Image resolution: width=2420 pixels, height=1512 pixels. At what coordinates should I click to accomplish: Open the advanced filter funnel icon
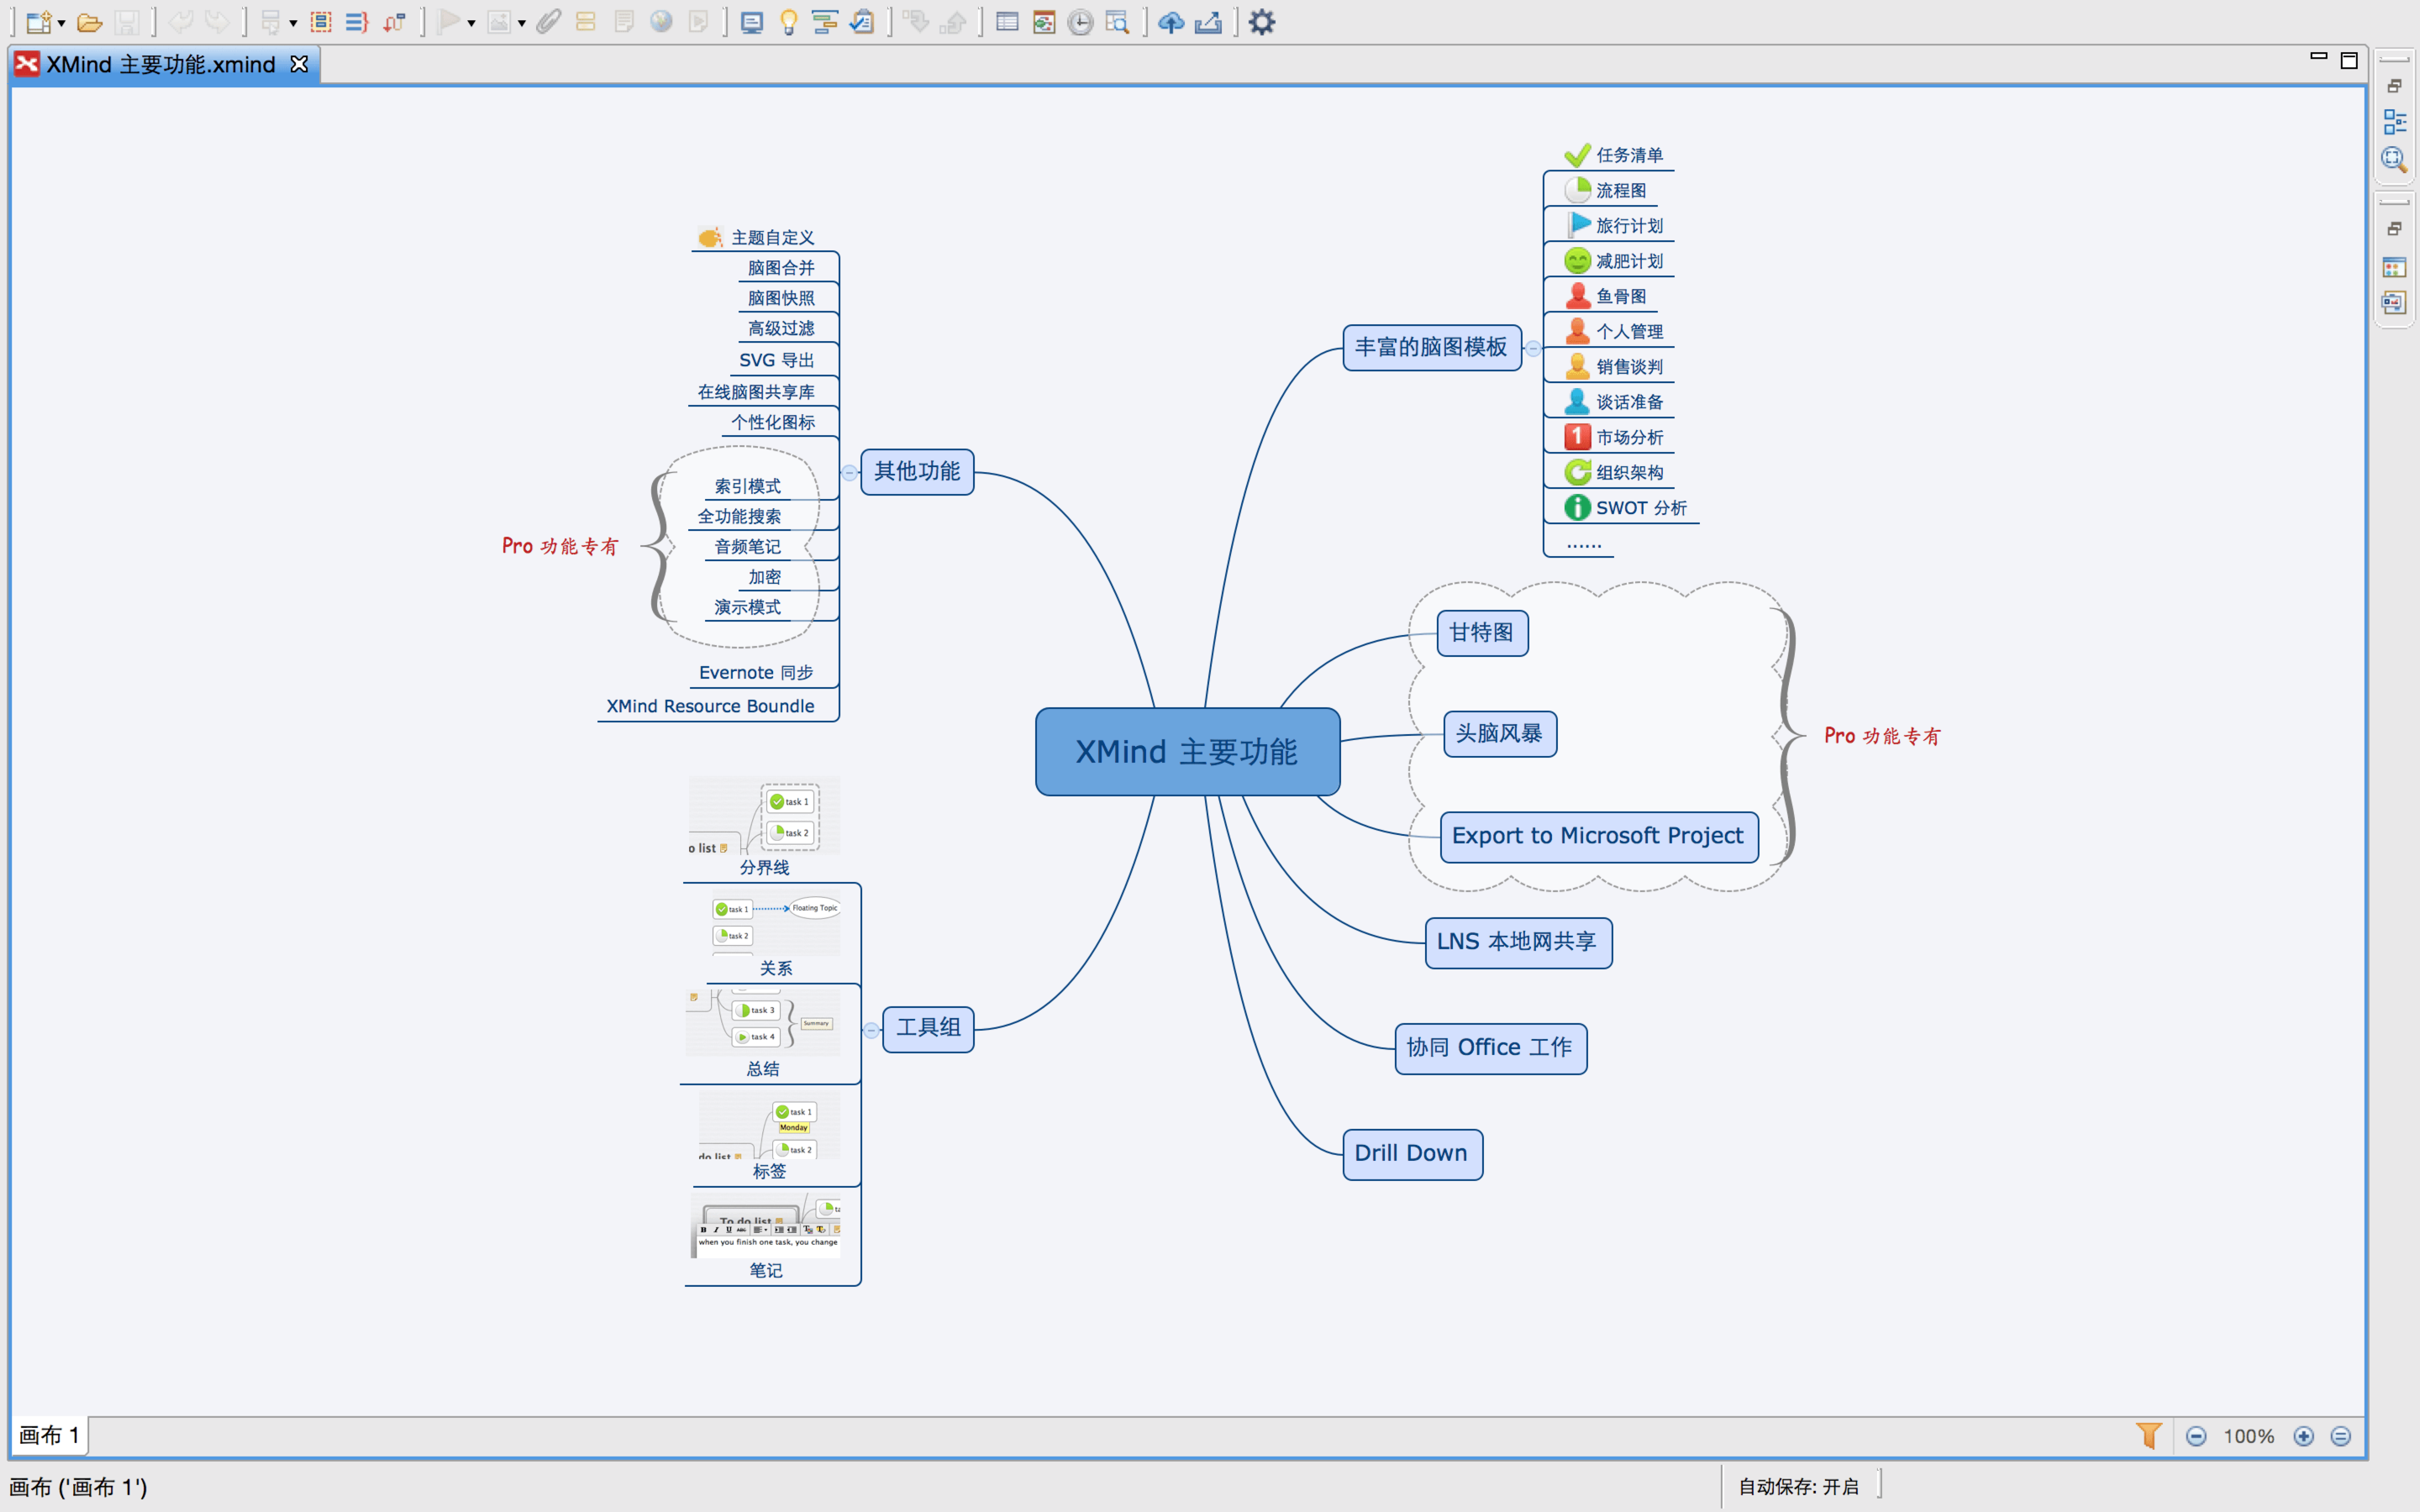point(2149,1436)
